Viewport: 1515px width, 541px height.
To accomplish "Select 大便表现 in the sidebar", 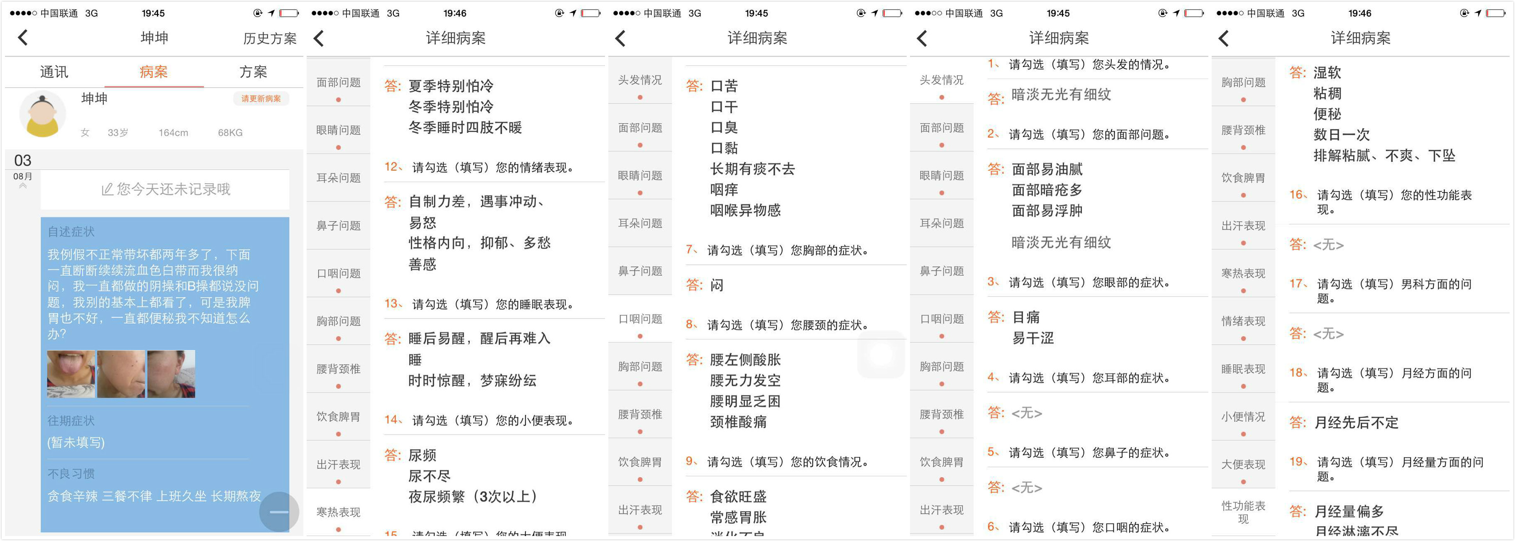I will pyautogui.click(x=1243, y=465).
